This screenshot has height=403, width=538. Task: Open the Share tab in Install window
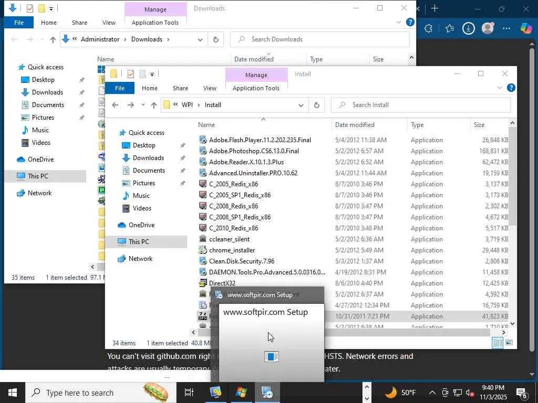pos(181,88)
